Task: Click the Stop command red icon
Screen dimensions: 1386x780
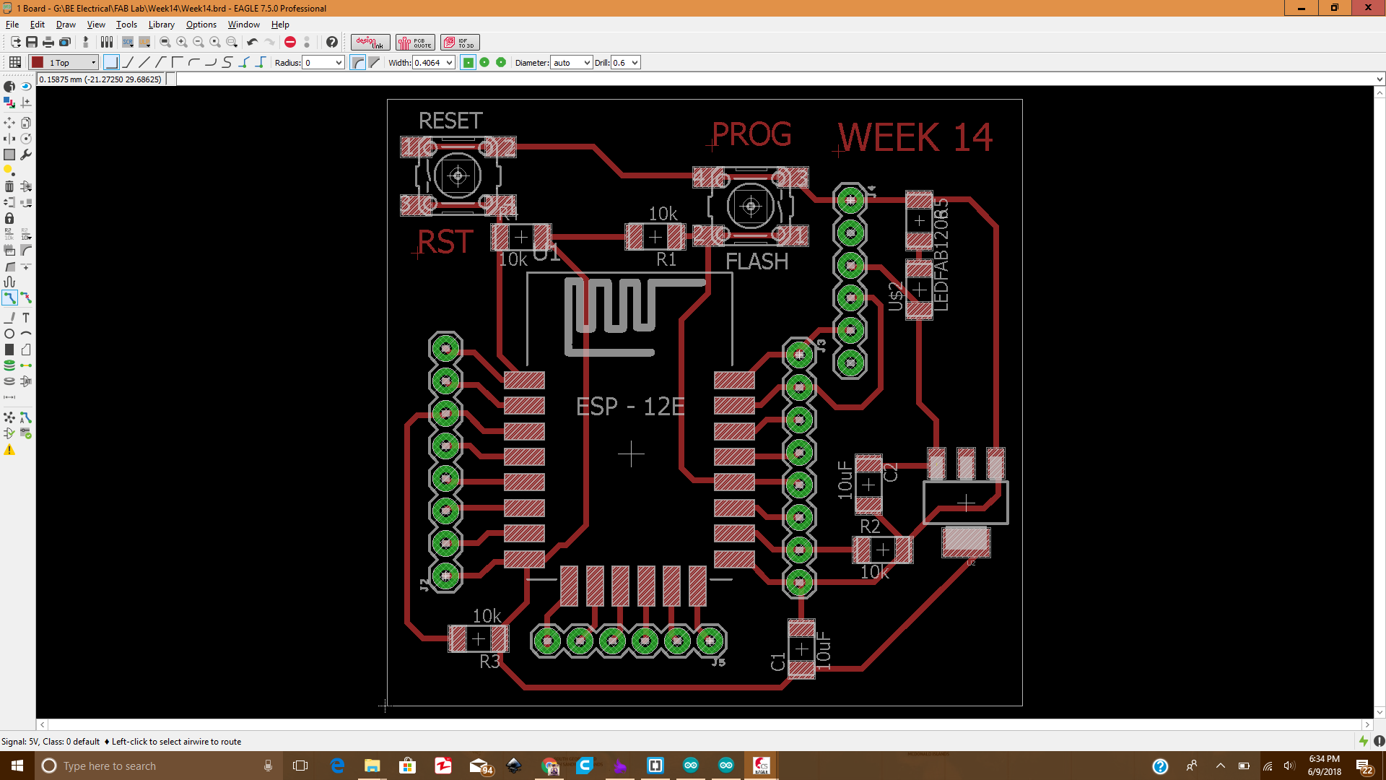Action: point(290,43)
